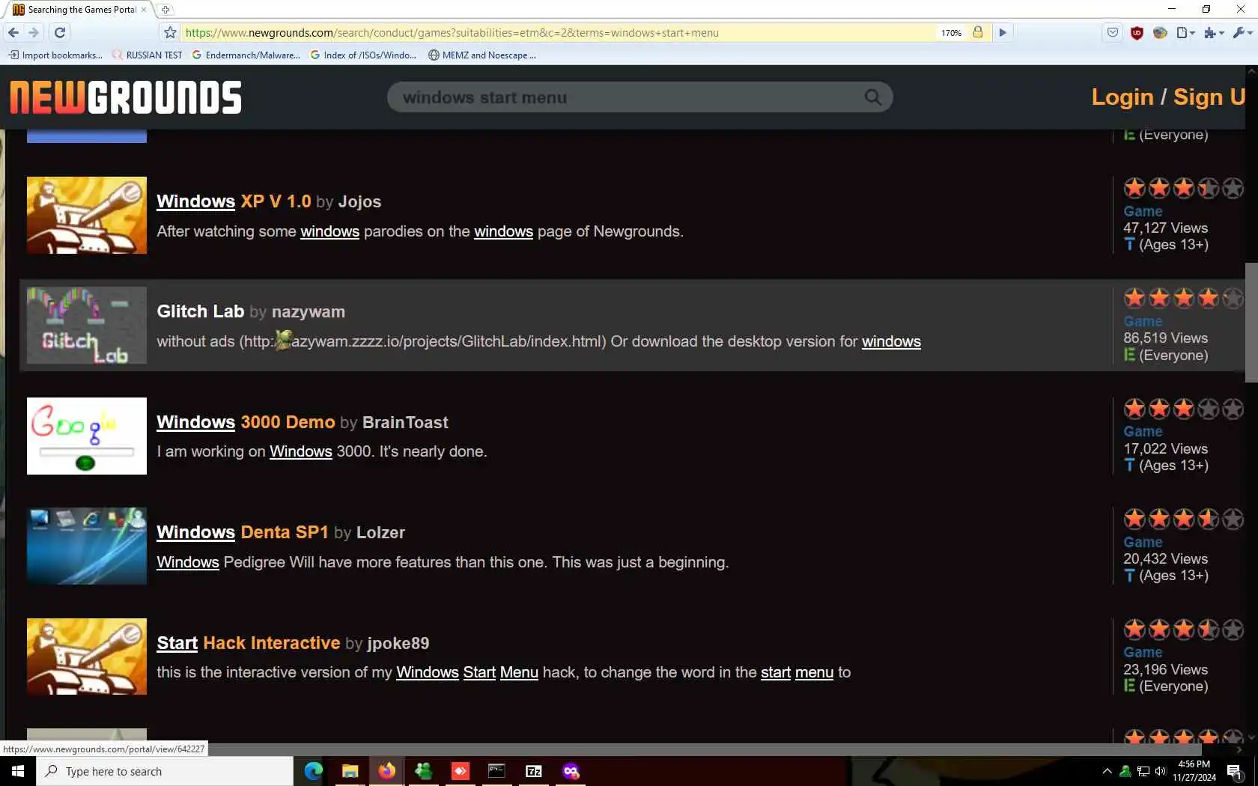Open the extensions puzzle-piece dropdown
1258x786 pixels.
point(1214,32)
